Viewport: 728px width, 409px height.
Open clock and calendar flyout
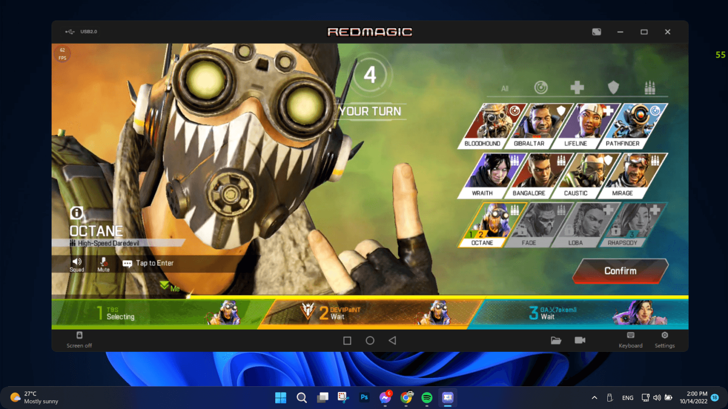[x=693, y=398]
